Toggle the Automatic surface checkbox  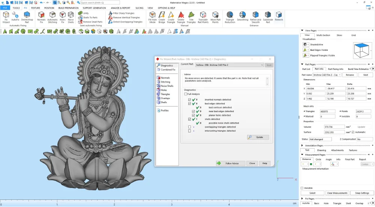pos(353,132)
